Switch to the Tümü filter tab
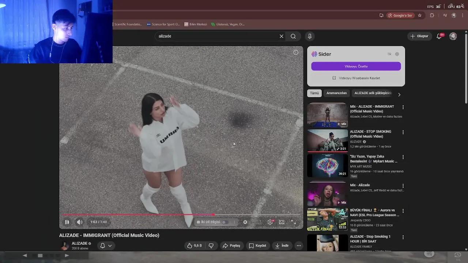Image resolution: width=468 pixels, height=263 pixels. 314,93
